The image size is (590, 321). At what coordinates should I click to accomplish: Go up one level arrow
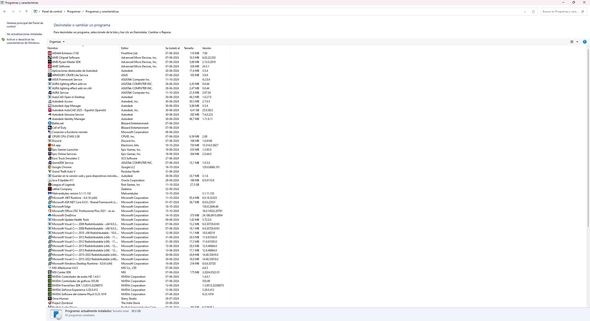pos(27,12)
